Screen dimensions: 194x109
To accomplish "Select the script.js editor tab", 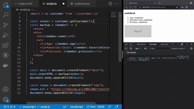I will tap(52, 4).
